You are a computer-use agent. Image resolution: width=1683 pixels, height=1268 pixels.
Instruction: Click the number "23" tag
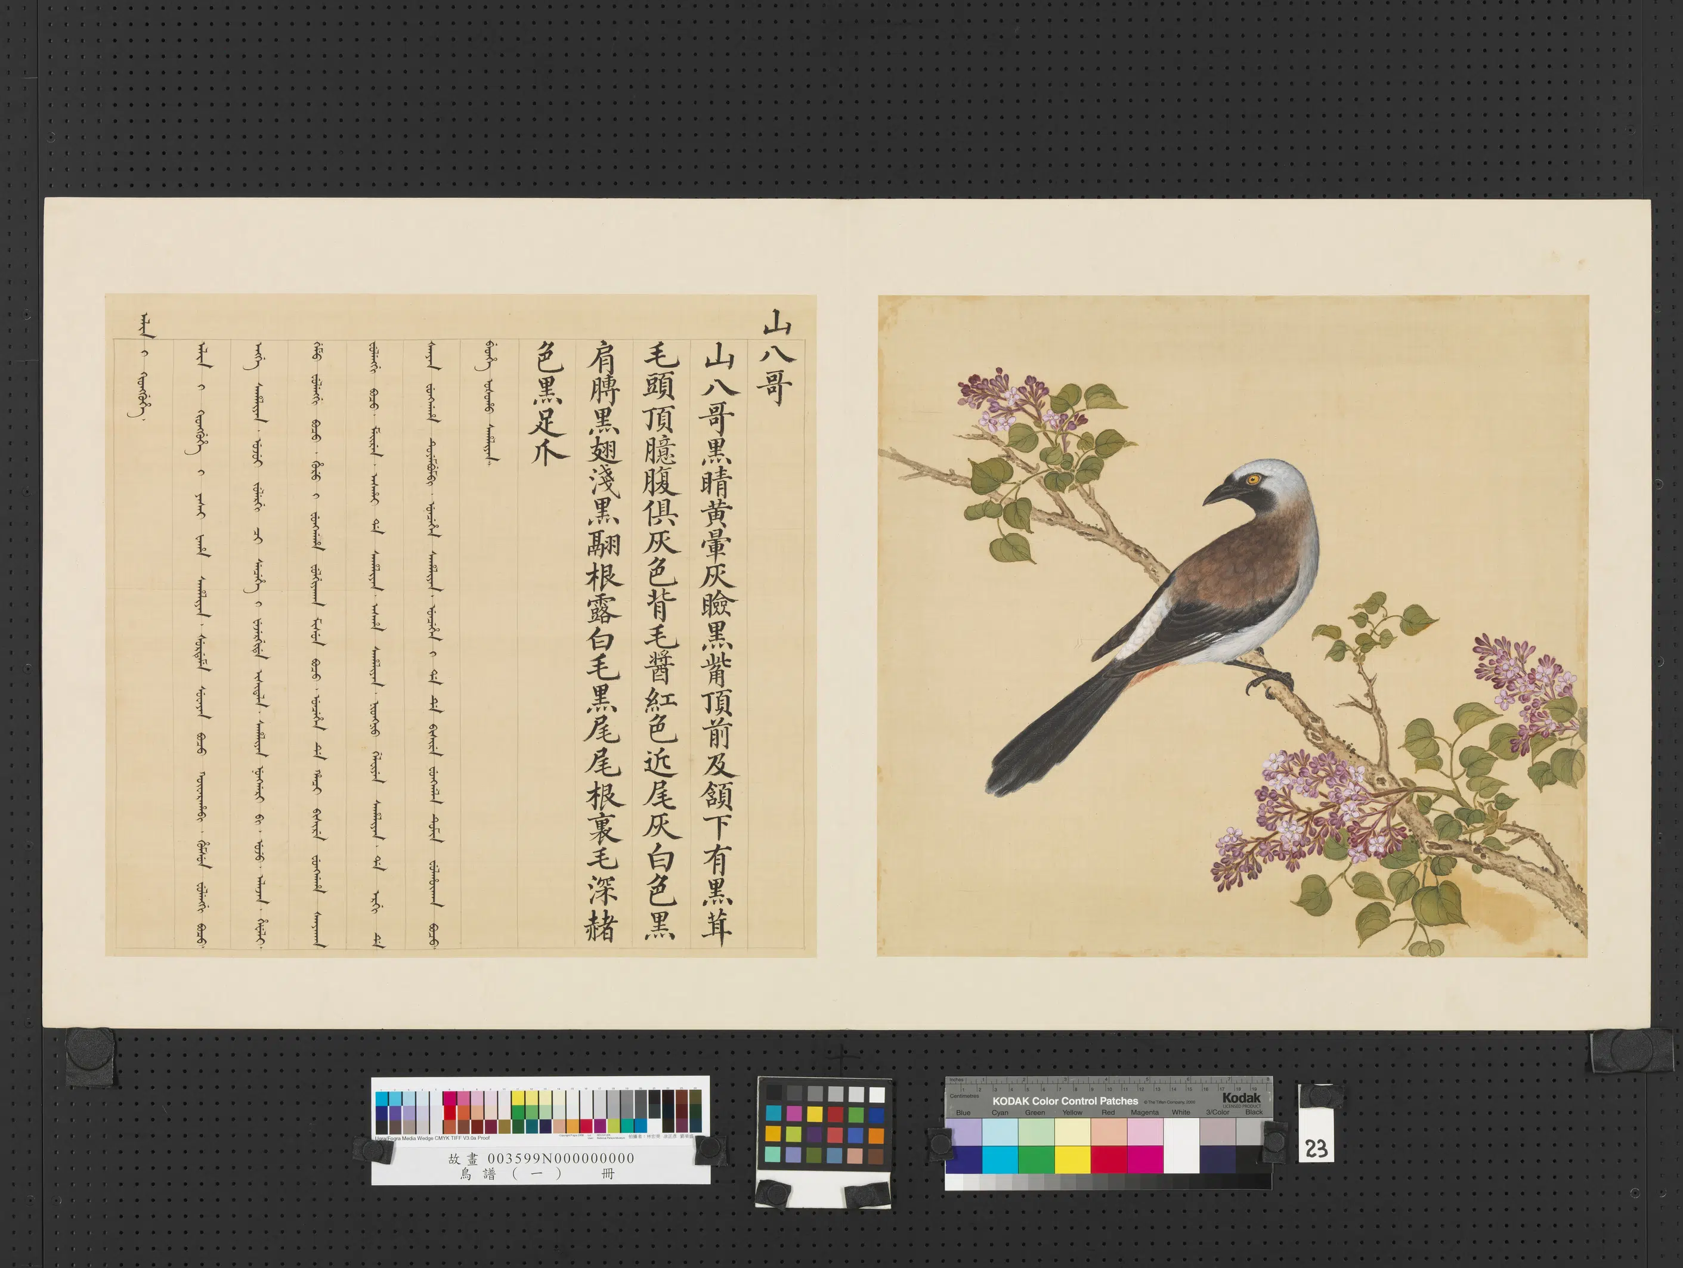tap(1316, 1149)
